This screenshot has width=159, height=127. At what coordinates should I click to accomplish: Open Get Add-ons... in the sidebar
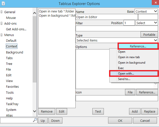(16, 29)
